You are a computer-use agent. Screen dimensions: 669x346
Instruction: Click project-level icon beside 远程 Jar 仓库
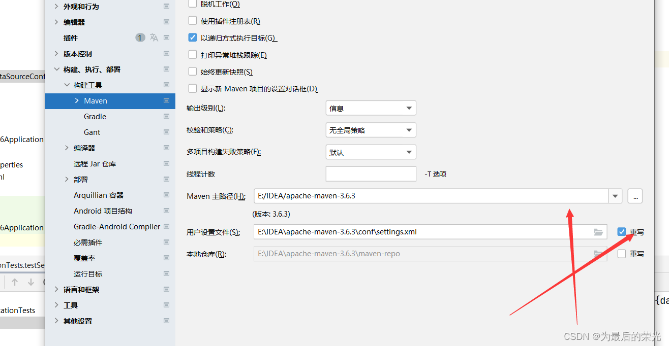(166, 164)
